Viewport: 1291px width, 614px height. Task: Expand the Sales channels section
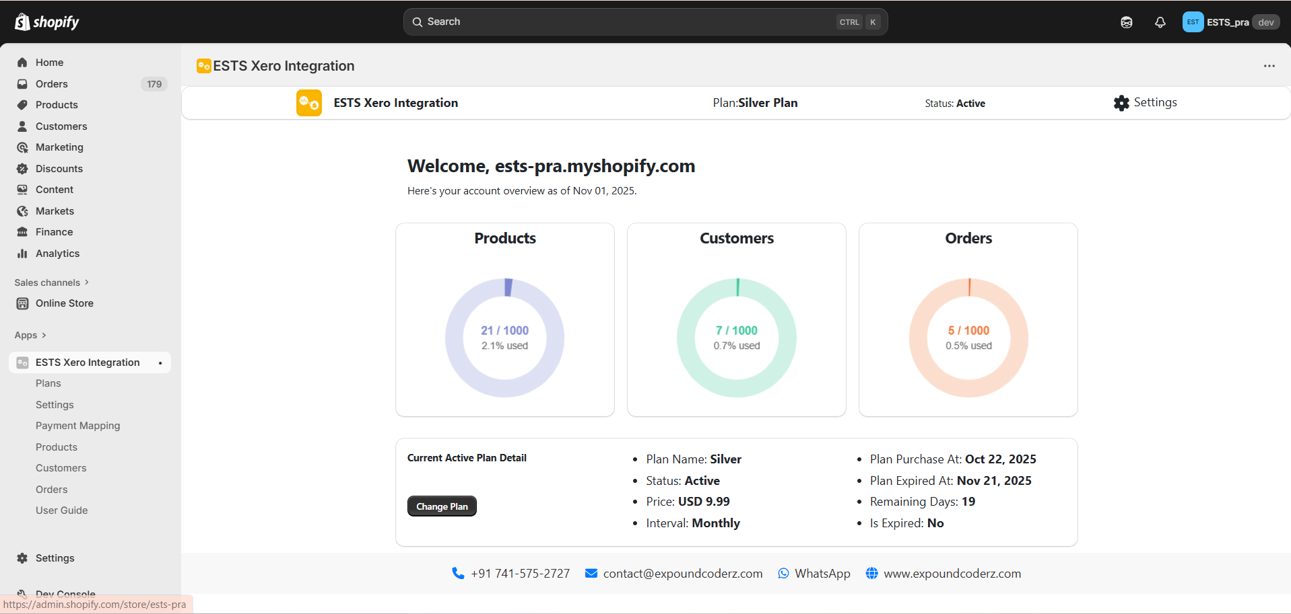51,282
